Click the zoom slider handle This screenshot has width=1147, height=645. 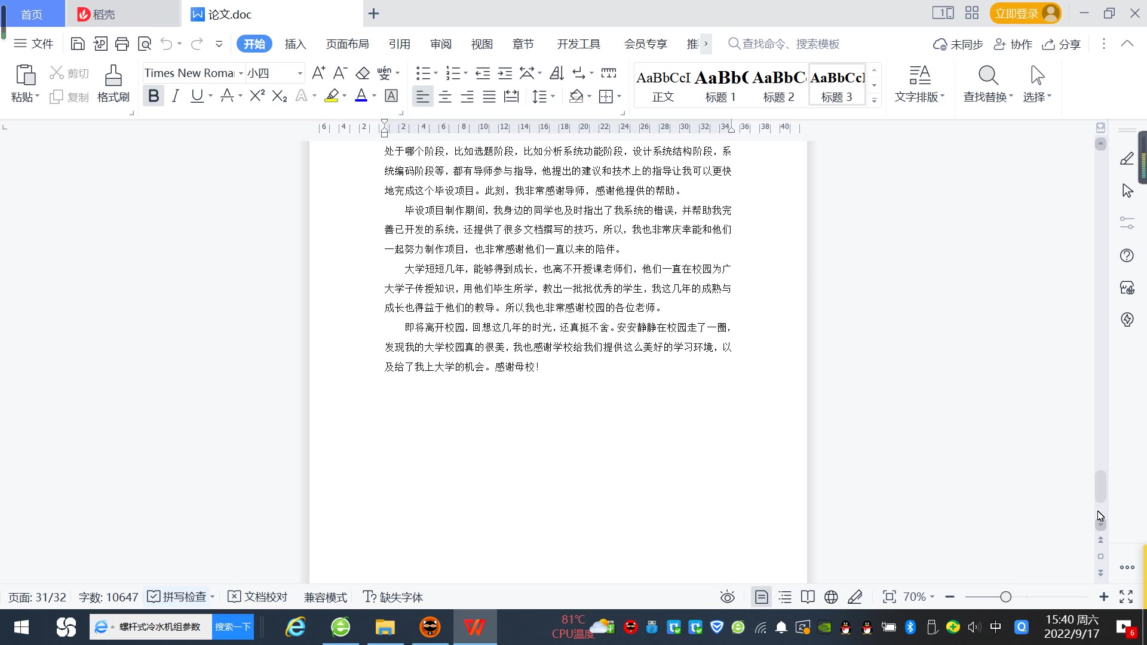point(1005,597)
